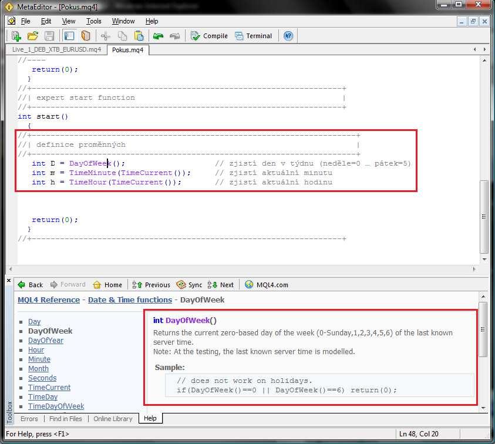
Task: Save the file with the floppy disk icon
Action: (x=49, y=36)
